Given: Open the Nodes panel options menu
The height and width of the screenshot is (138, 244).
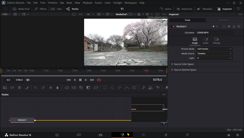Looking at the screenshot, I should (x=164, y=95).
